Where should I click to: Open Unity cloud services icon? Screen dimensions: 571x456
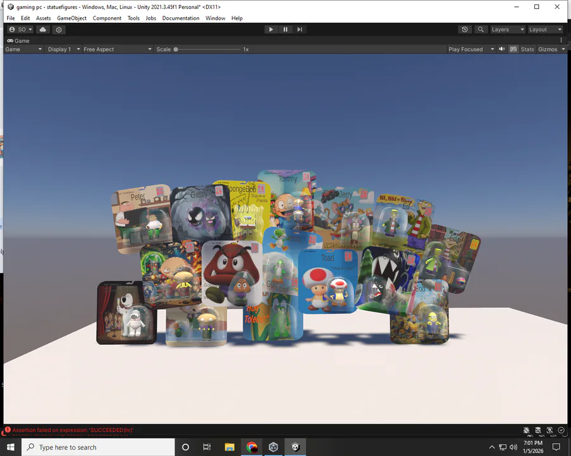click(43, 30)
